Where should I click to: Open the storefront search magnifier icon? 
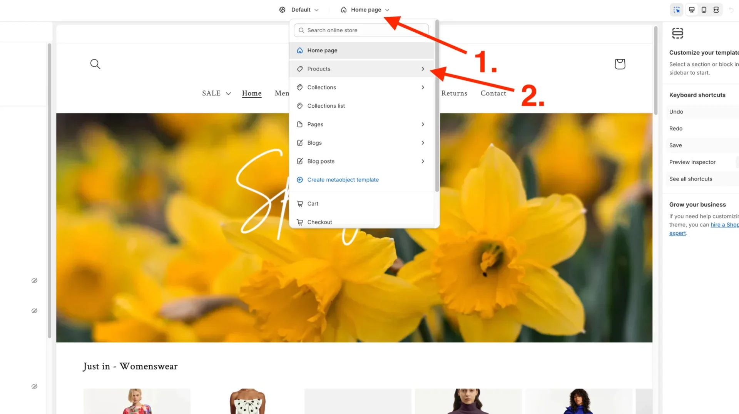click(x=95, y=64)
